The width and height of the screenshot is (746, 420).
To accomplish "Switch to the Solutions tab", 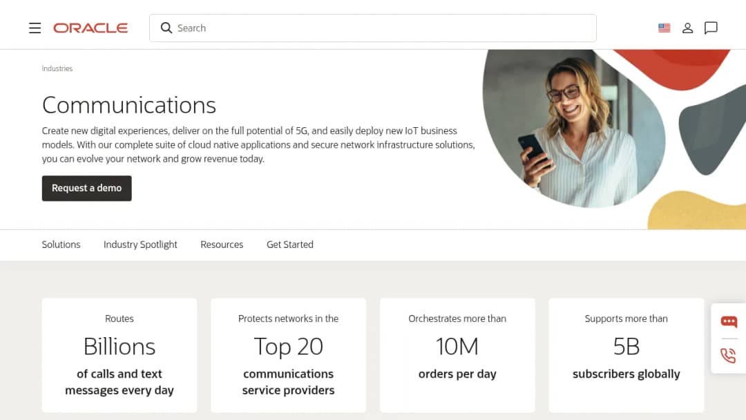I will click(61, 245).
